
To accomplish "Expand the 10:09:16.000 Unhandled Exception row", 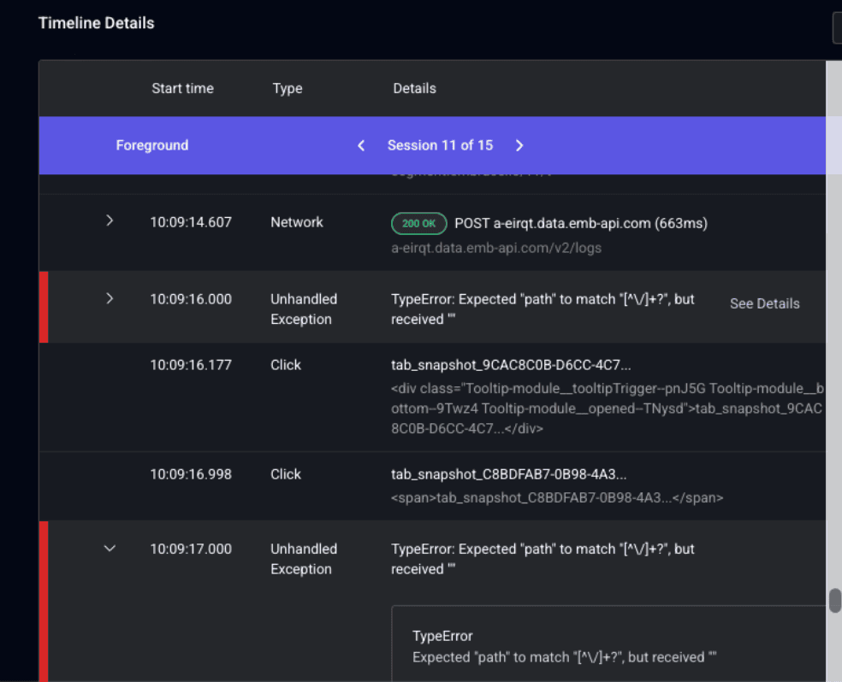I will tap(110, 298).
